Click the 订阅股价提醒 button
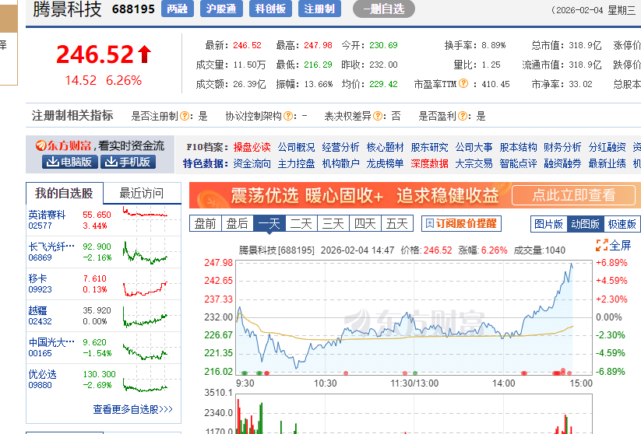The height and width of the screenshot is (434, 641). (x=461, y=223)
